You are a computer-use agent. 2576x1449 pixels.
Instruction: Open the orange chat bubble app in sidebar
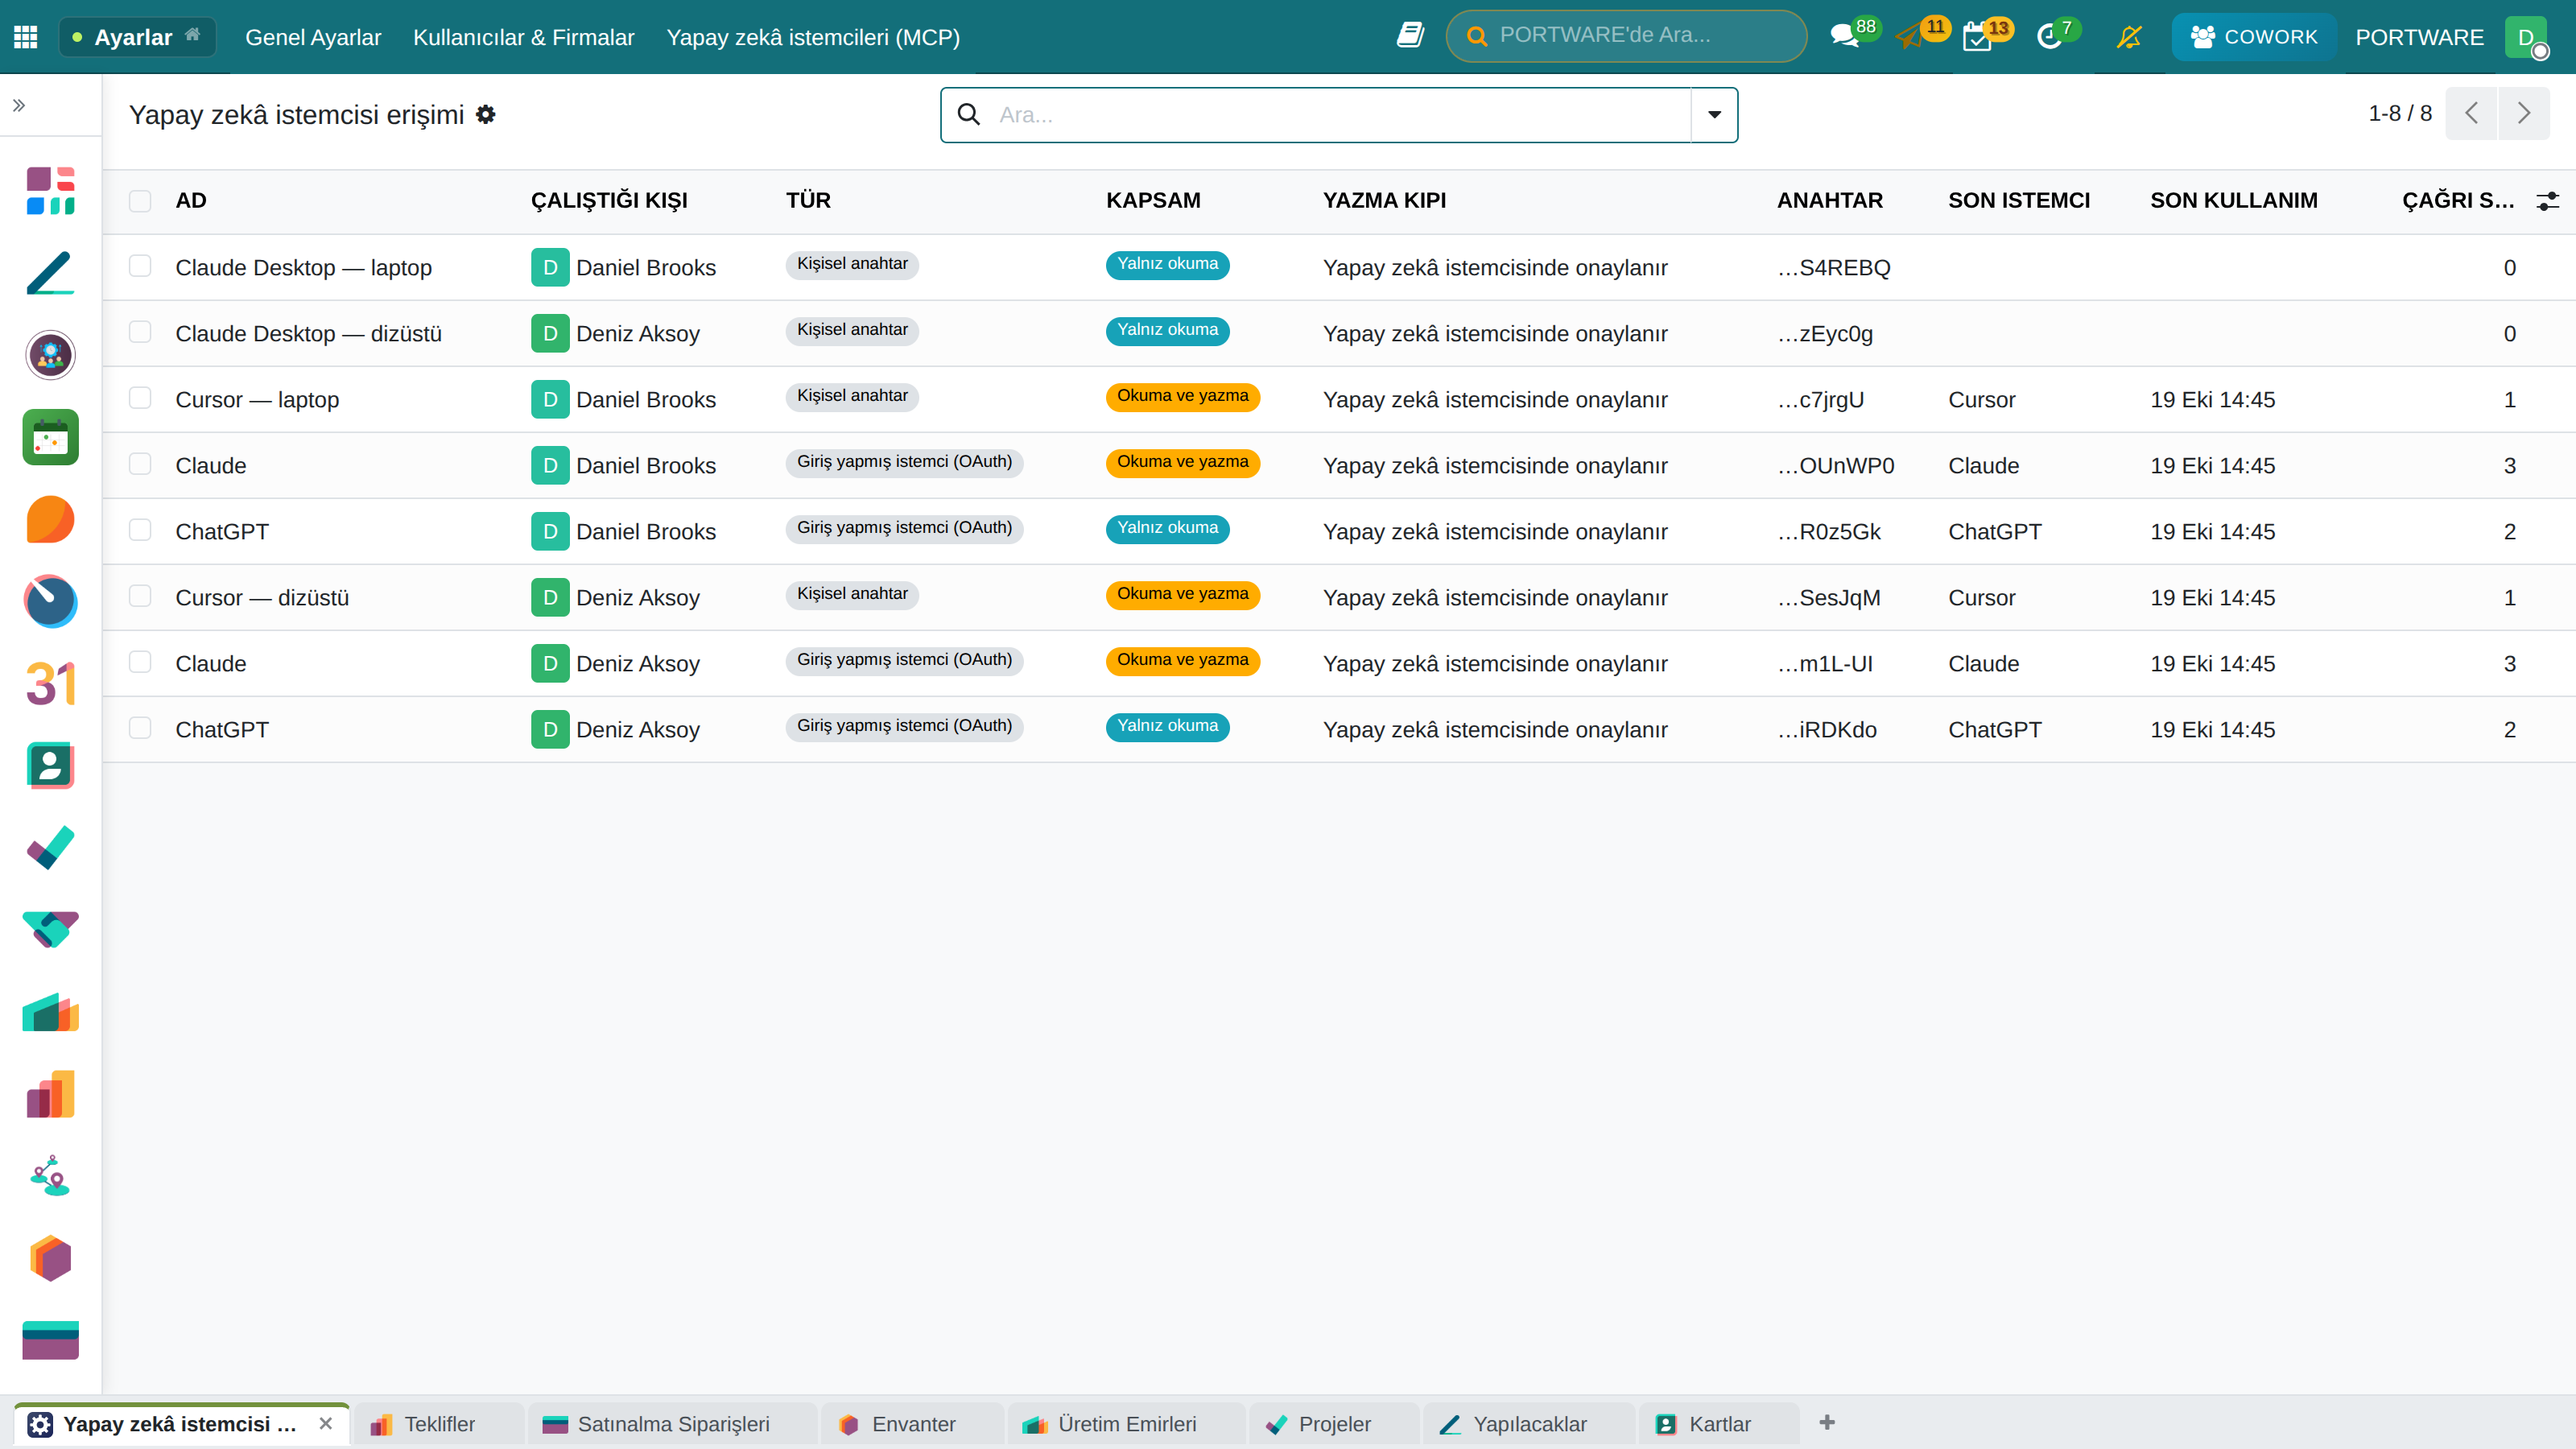coord(50,519)
